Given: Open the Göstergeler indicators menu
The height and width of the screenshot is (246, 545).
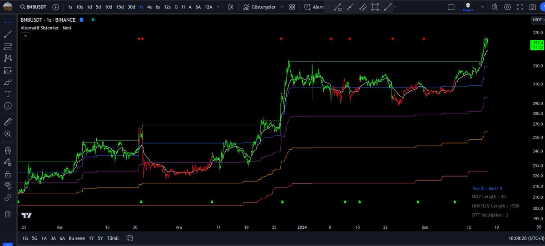Looking at the screenshot, I should [x=259, y=7].
